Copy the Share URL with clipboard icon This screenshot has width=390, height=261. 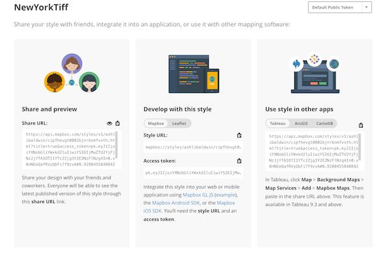point(118,123)
